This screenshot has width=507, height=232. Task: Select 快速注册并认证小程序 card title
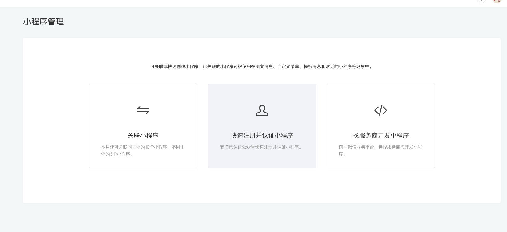(262, 135)
